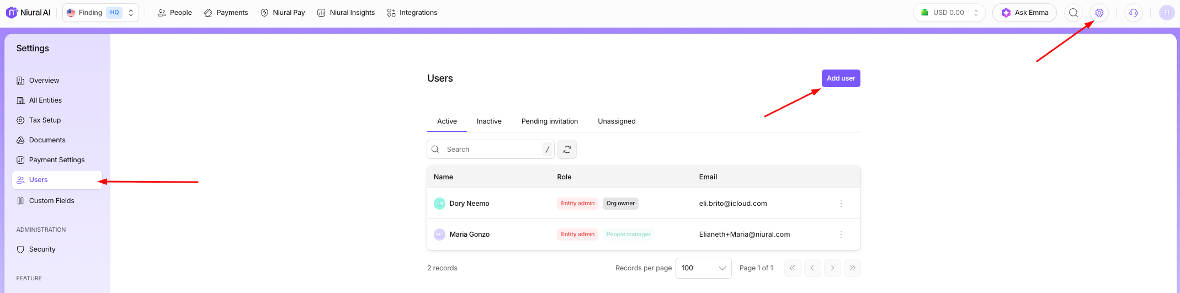The image size is (1180, 293).
Task: Click the Payment Settings icon
Action: pos(20,160)
